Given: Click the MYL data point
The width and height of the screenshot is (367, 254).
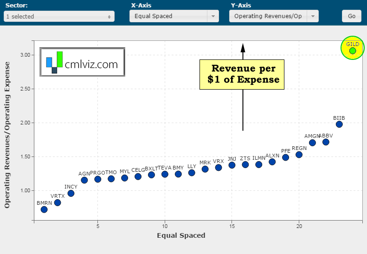Looking at the screenshot, I should (x=124, y=178).
